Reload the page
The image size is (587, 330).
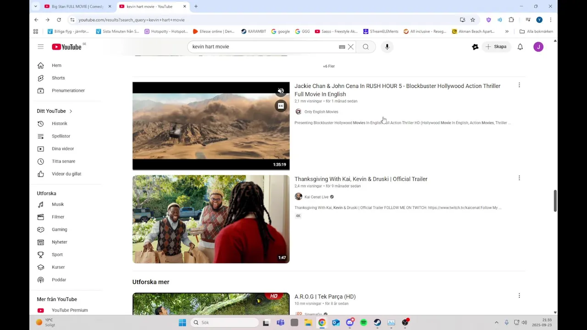(59, 20)
